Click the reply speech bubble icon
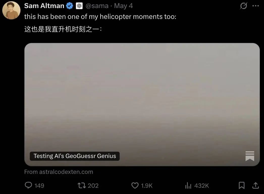The width and height of the screenshot is (264, 194). coord(28,185)
